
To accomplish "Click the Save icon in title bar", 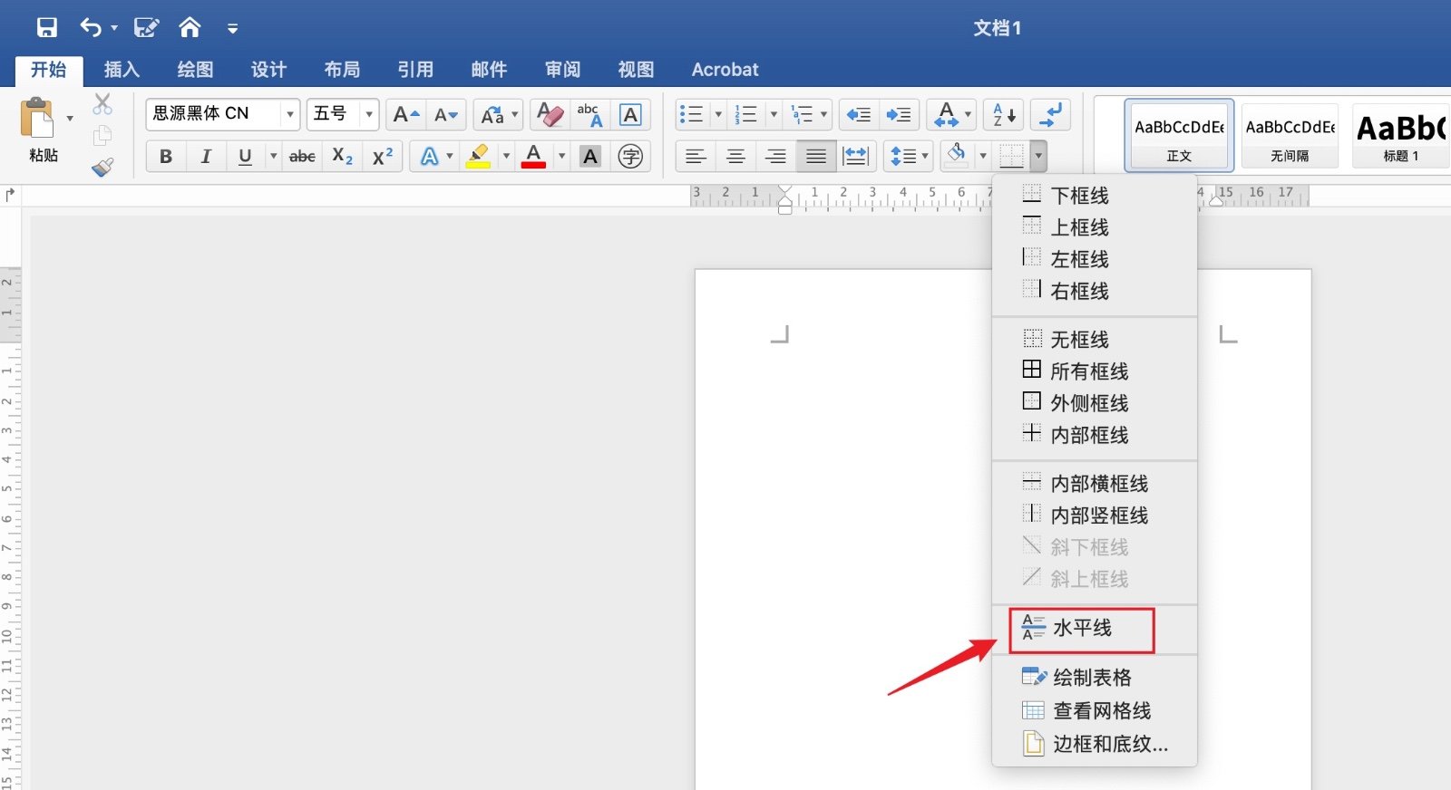I will [47, 28].
